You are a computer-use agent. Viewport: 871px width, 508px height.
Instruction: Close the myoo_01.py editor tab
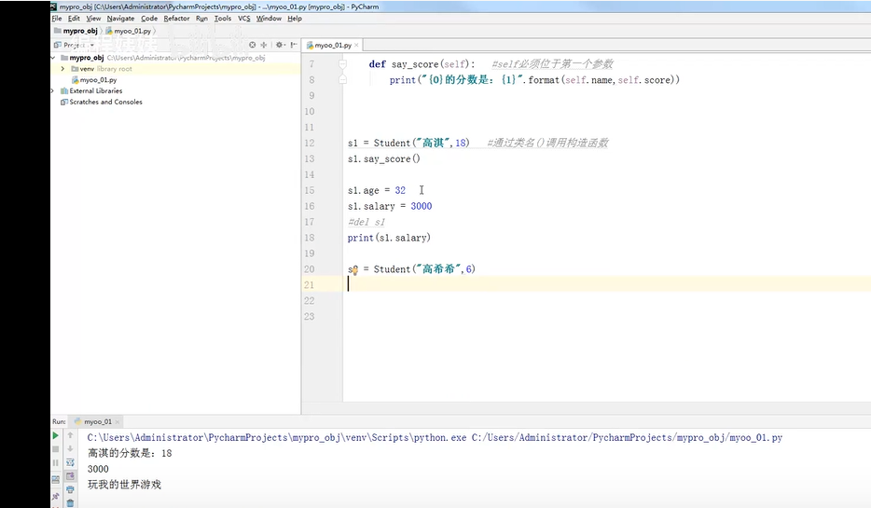(356, 45)
